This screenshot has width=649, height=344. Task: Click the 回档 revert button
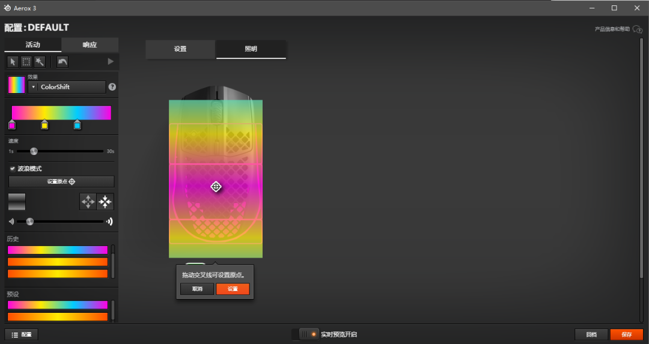tap(591, 334)
